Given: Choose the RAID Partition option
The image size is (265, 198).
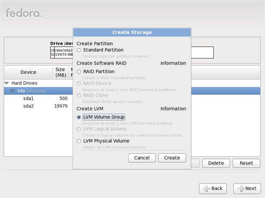Looking at the screenshot, I should pyautogui.click(x=79, y=72).
